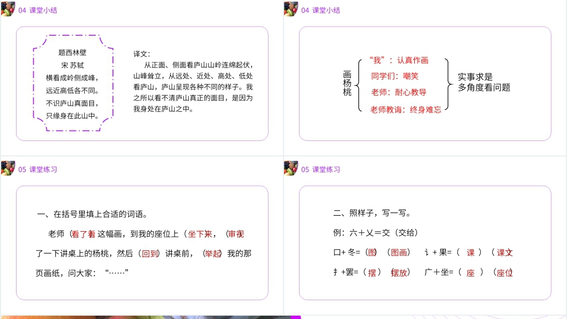Select the red answer 看了看 in the fill-in exercise
Viewport: 567px width, 319px height.
coord(84,234)
